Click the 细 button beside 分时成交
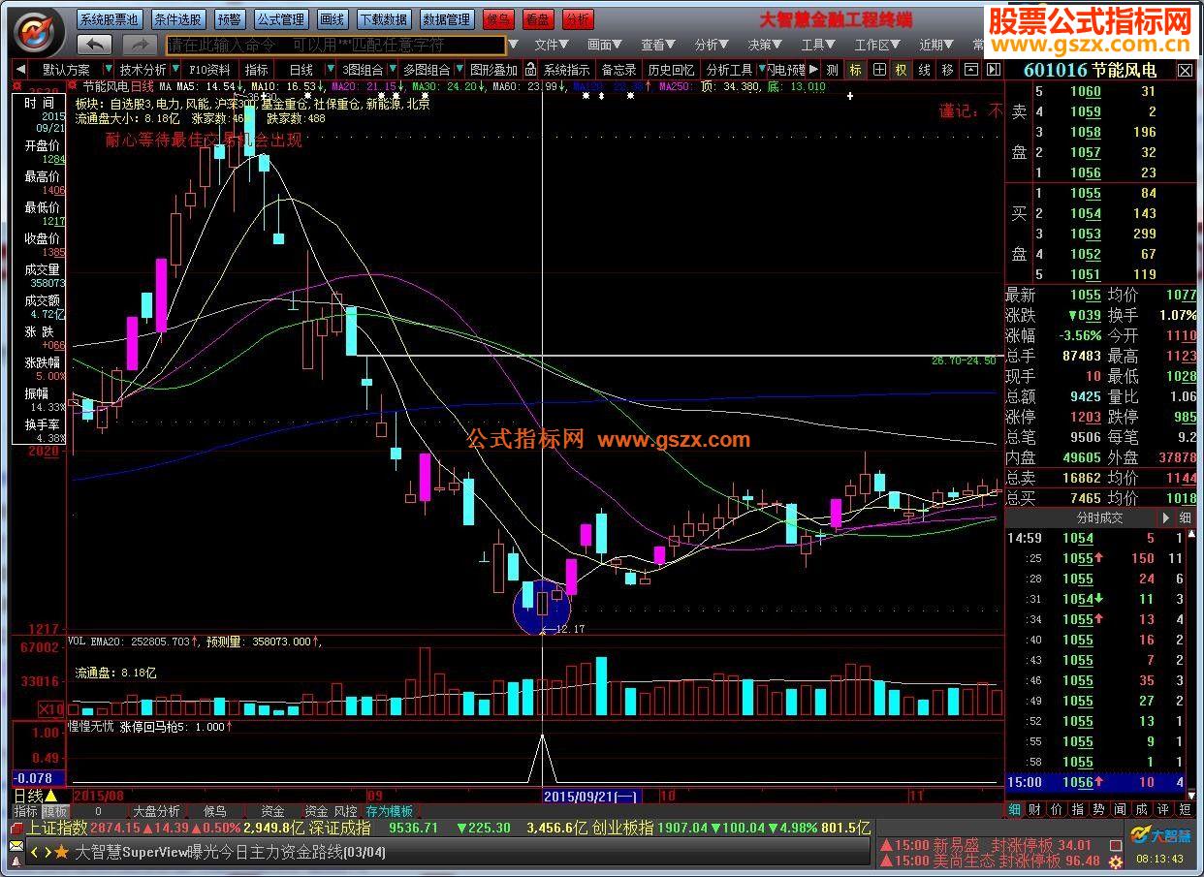This screenshot has height=877, width=1204. [x=1186, y=517]
